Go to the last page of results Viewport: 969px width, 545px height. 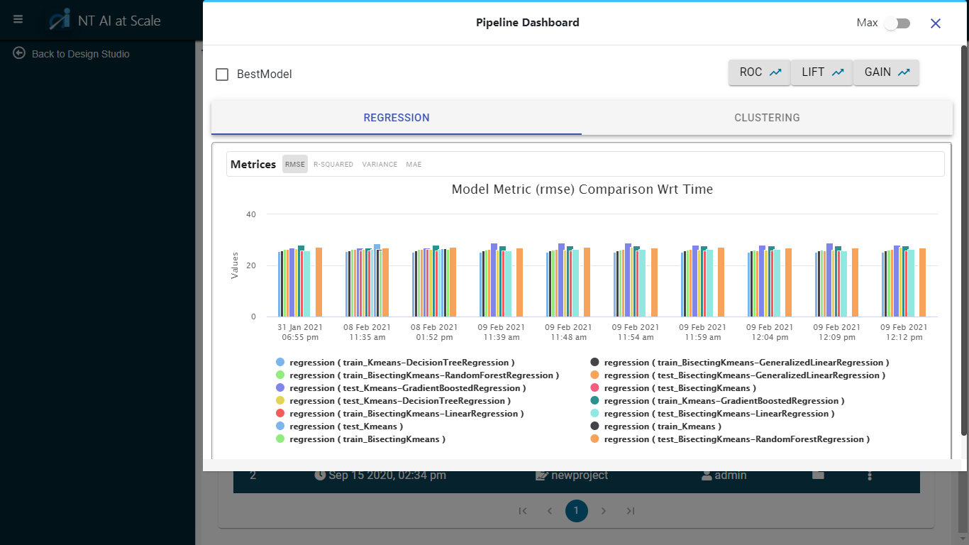click(630, 511)
